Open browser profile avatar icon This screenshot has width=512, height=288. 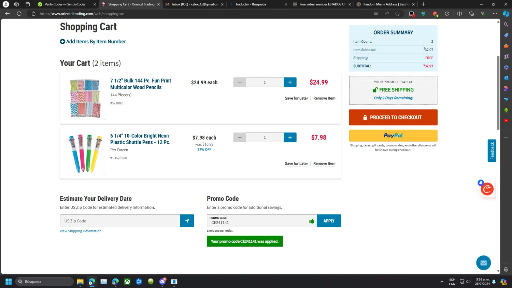click(6, 4)
